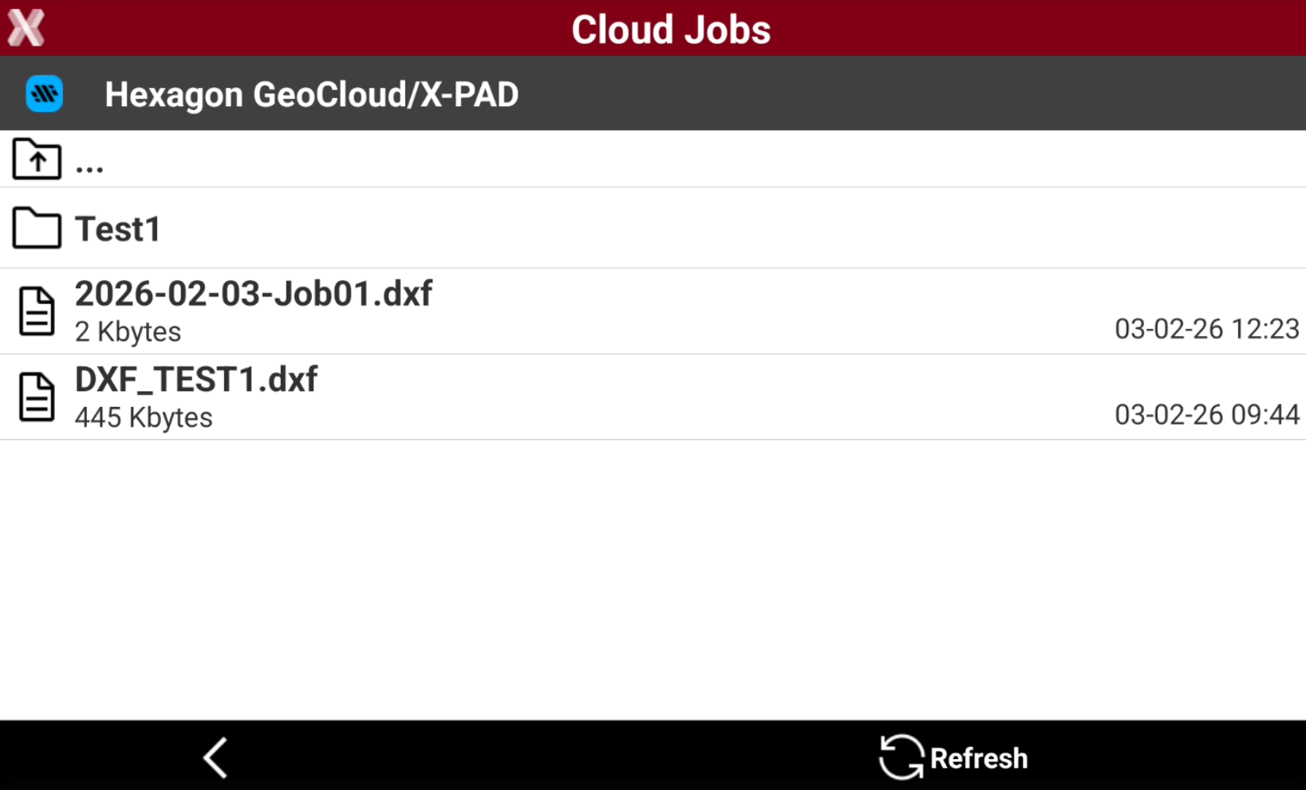Open the Test1 folder icon
This screenshot has width=1306, height=790.
click(37, 228)
